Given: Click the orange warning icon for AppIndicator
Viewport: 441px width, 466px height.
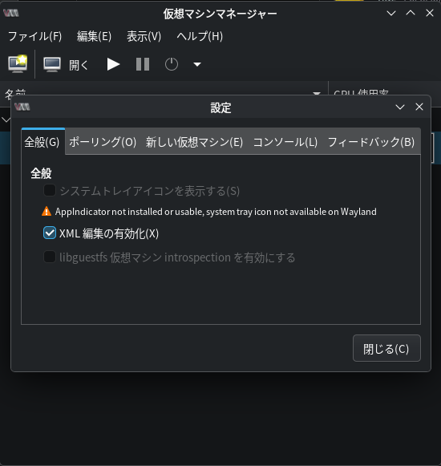Looking at the screenshot, I should [x=47, y=211].
